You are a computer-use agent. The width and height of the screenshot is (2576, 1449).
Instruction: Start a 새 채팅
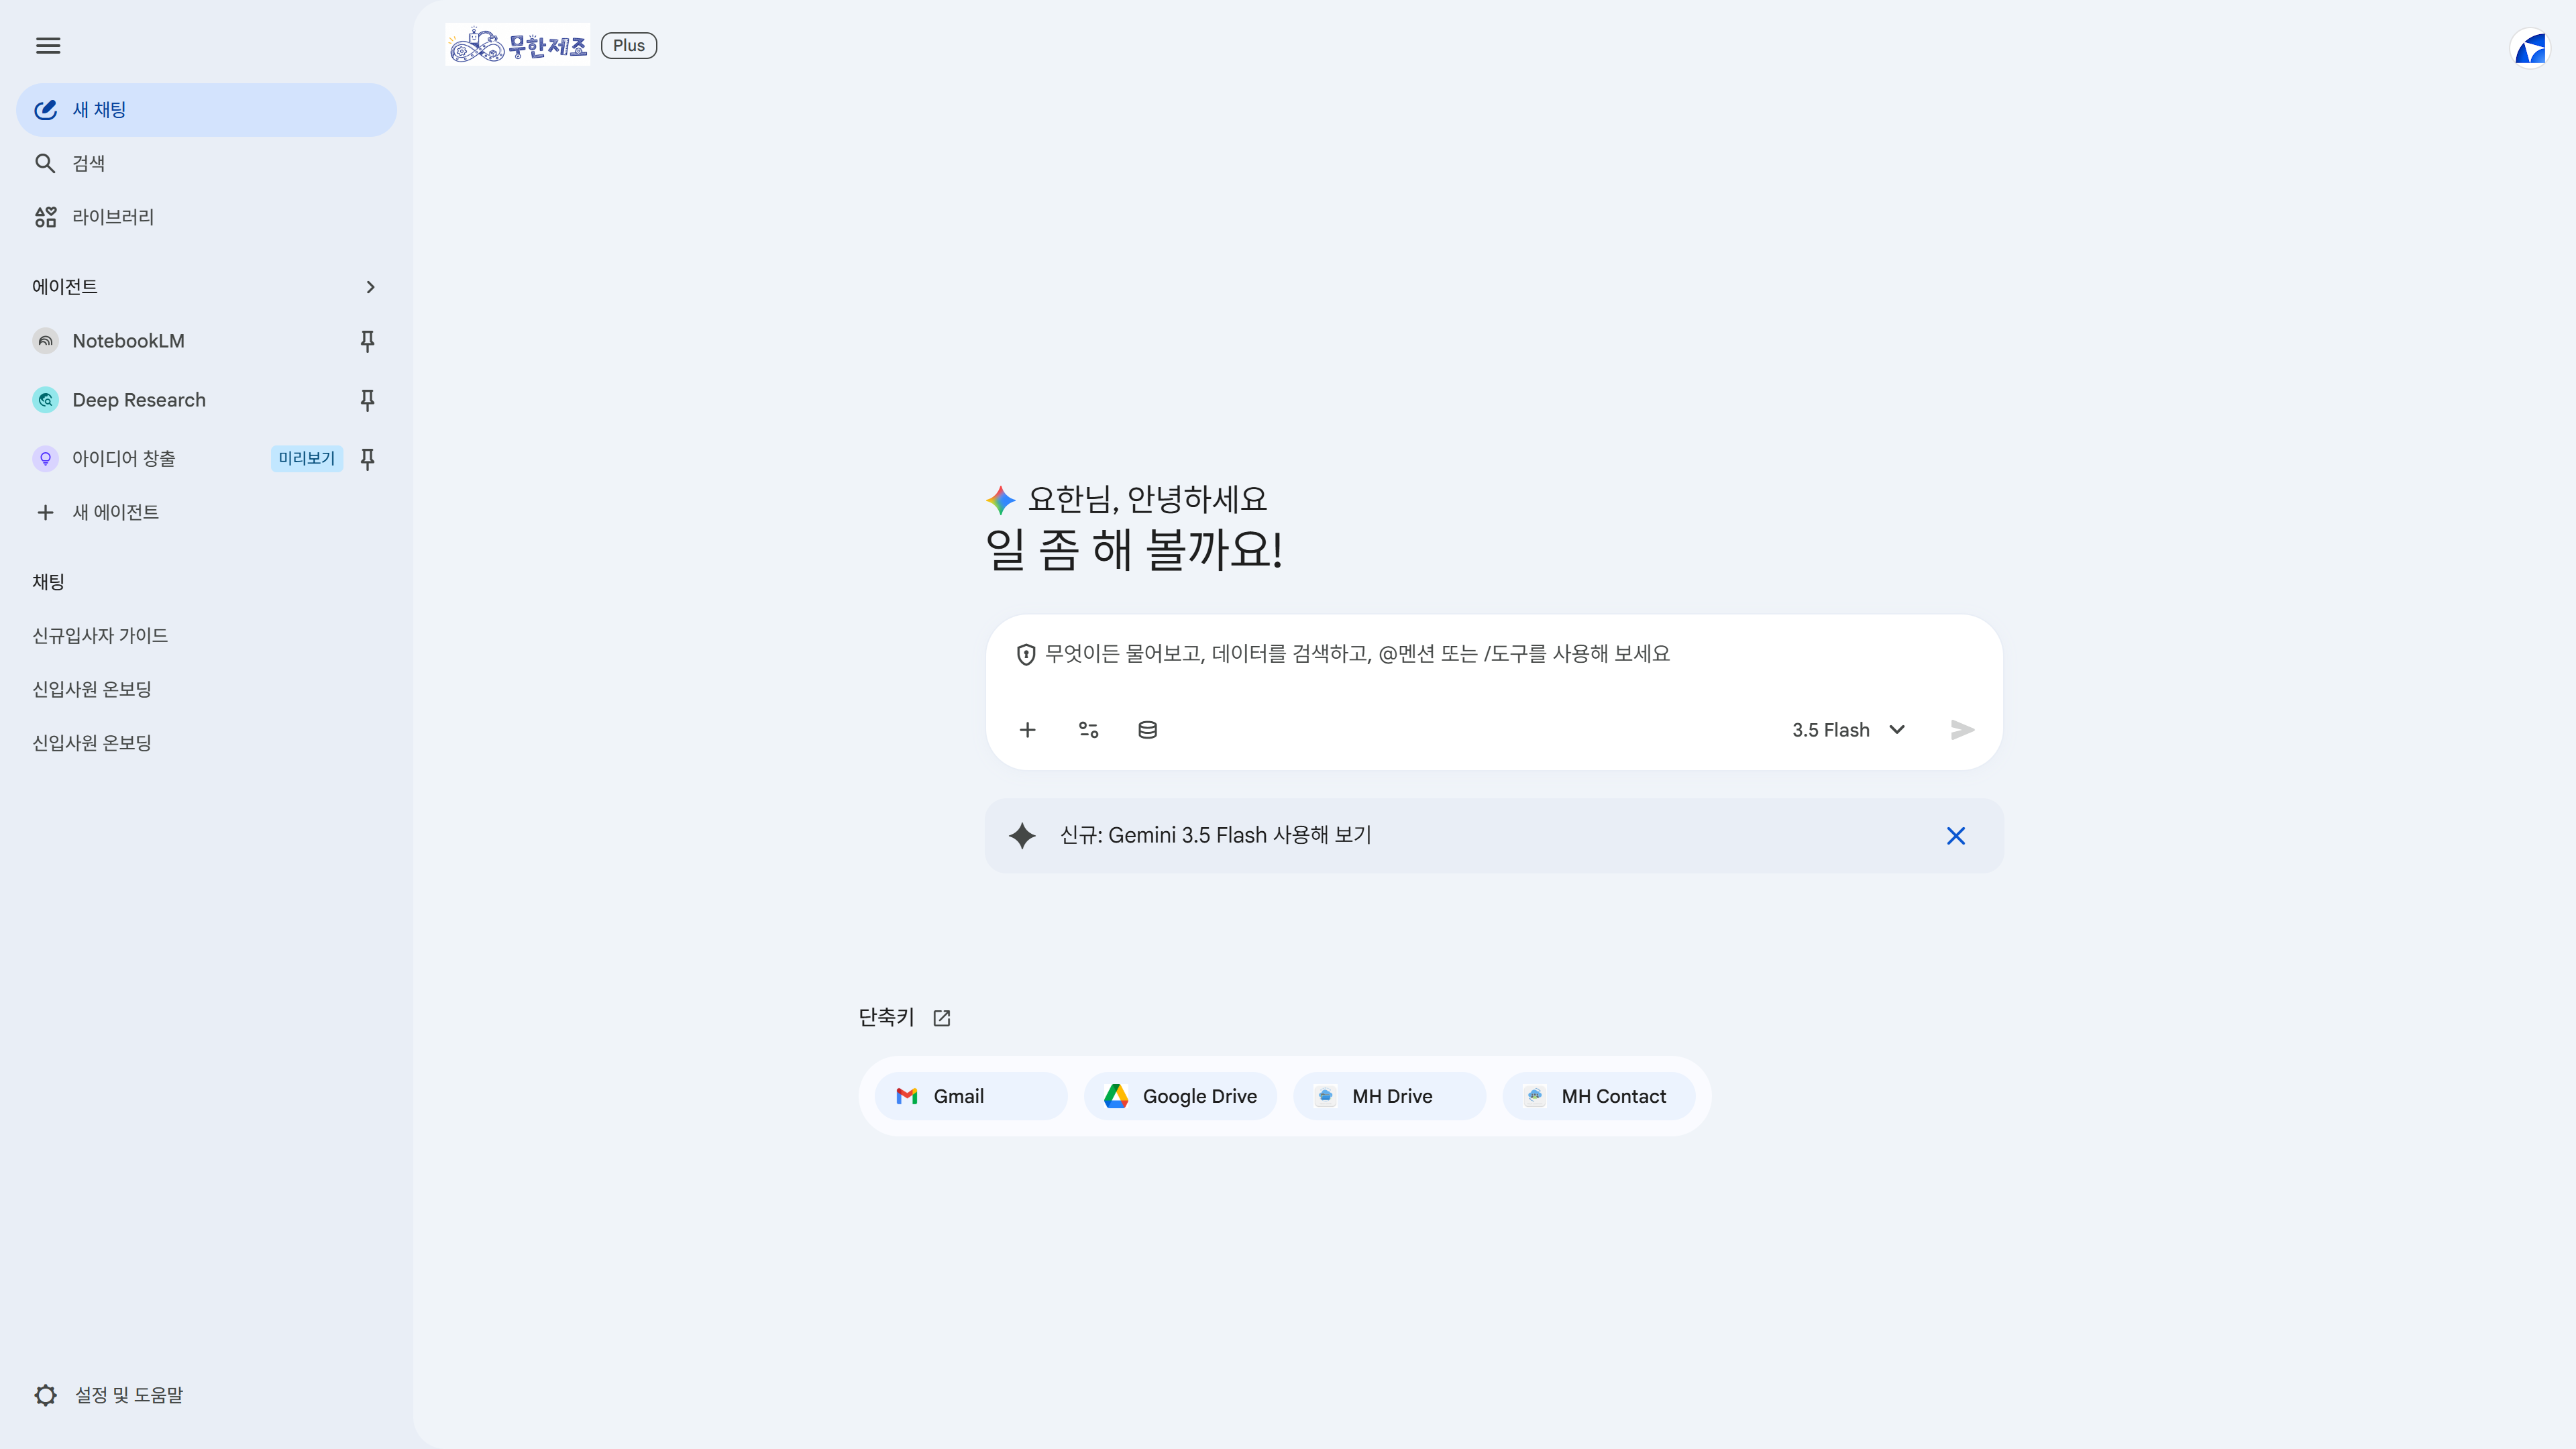click(206, 110)
